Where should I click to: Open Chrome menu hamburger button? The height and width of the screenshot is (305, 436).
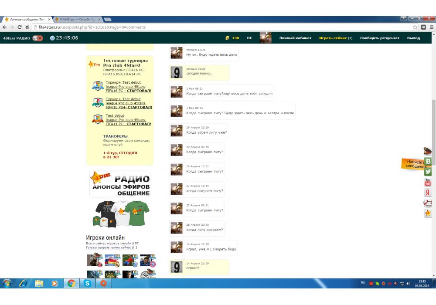tap(431, 27)
